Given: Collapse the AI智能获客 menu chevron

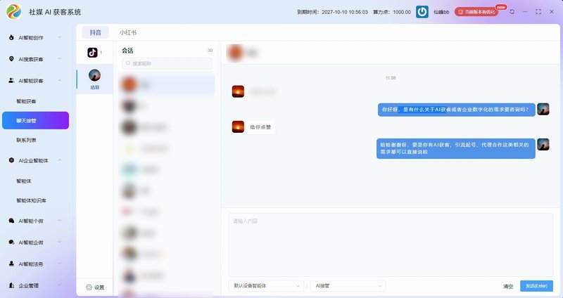Looking at the screenshot, I should point(60,80).
